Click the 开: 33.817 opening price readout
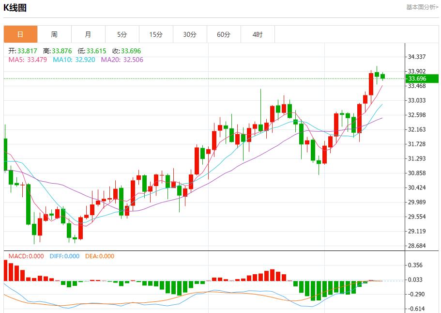 tap(23, 51)
